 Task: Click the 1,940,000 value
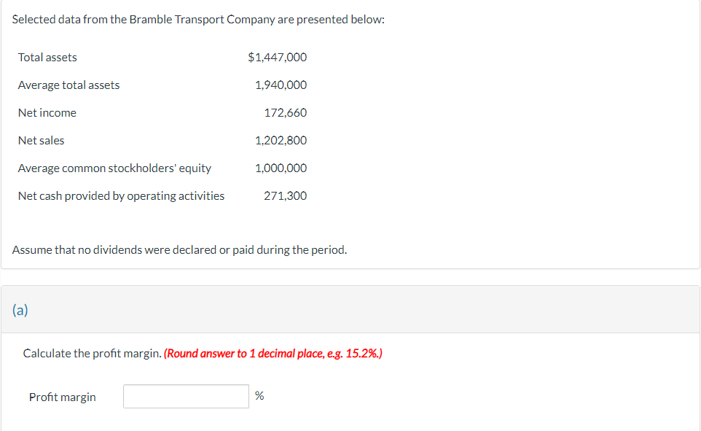coord(281,85)
